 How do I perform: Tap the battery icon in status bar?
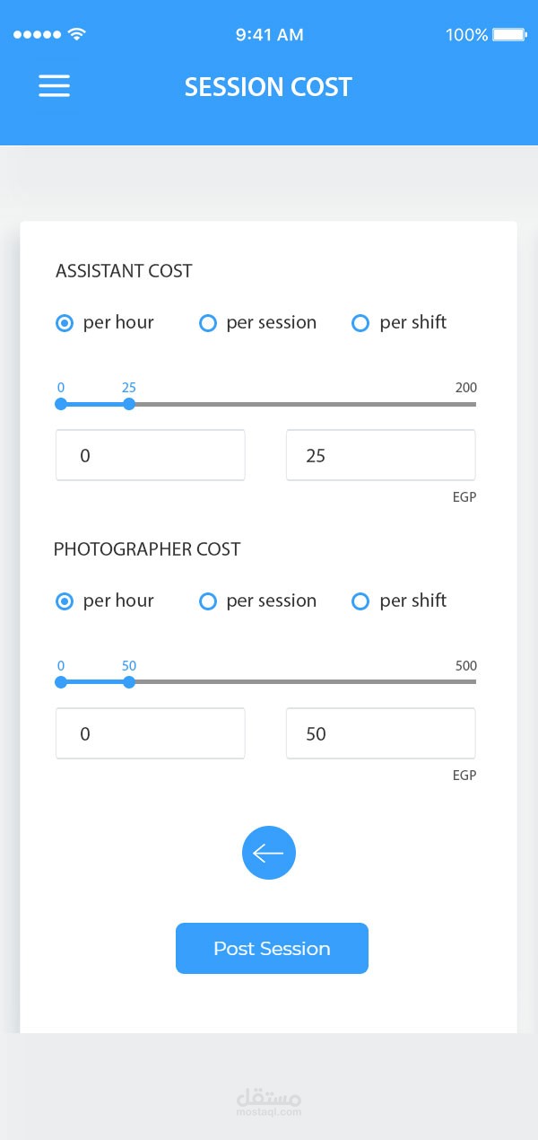(x=508, y=35)
